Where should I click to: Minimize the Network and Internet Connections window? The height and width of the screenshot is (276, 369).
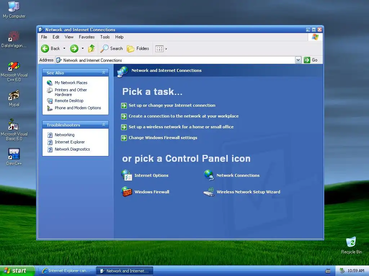(x=308, y=29)
